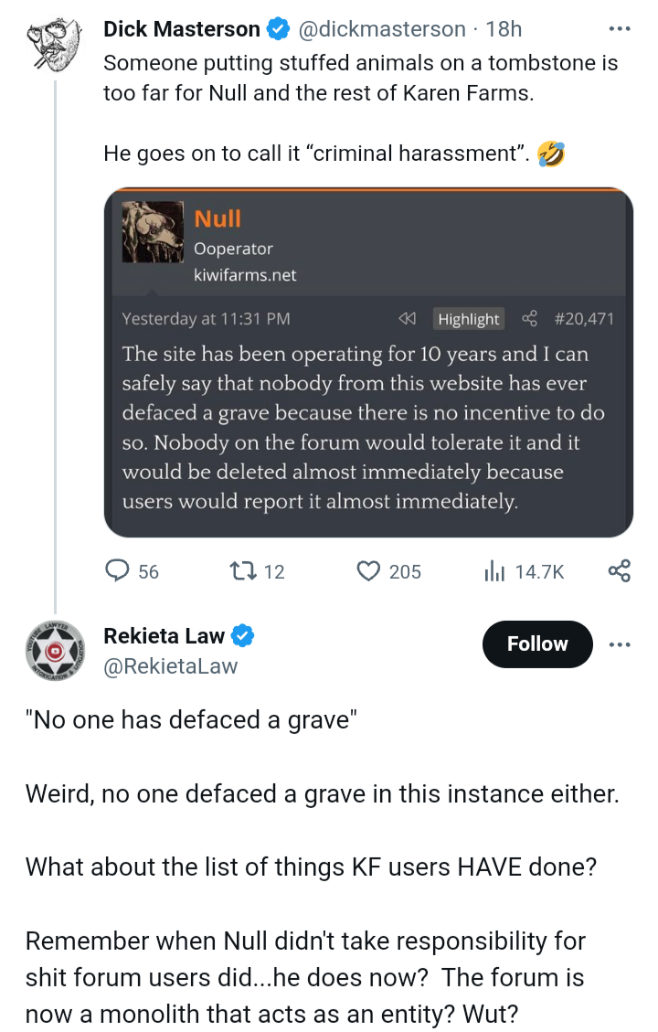Reply to Dick Masterson's tweet
658x1032 pixels.
tap(119, 571)
